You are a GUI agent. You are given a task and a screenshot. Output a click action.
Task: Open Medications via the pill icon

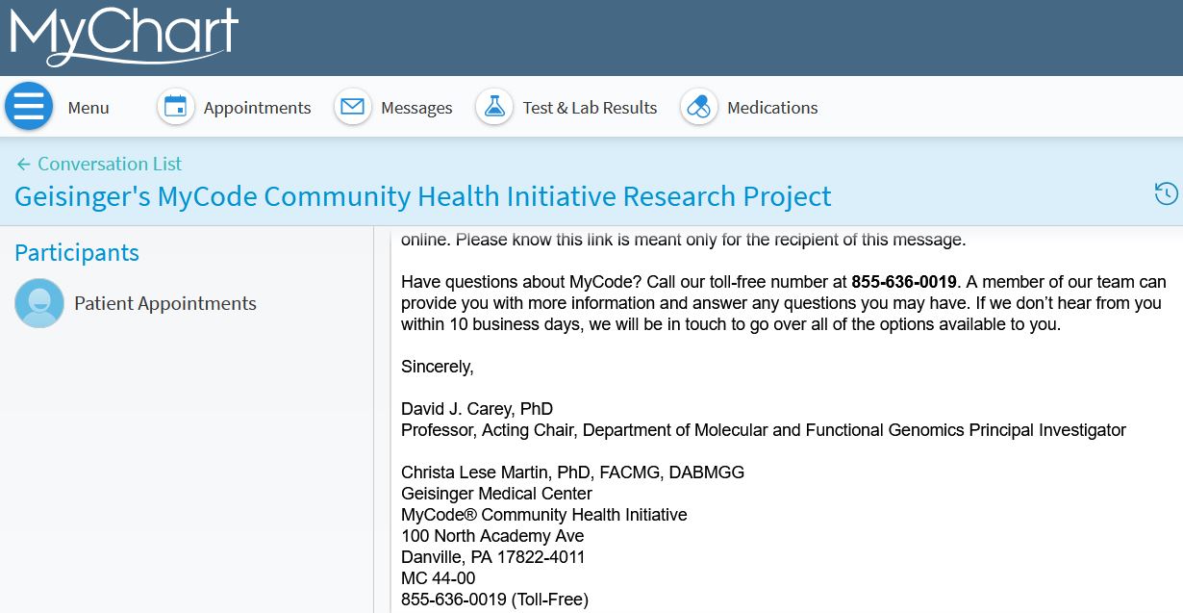point(699,107)
